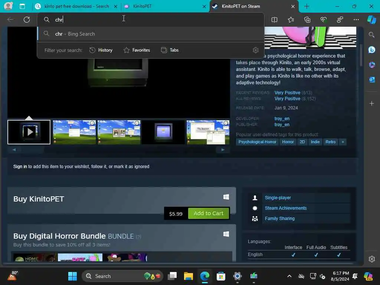
Task: Click the split screen icon
Action: tap(274, 20)
